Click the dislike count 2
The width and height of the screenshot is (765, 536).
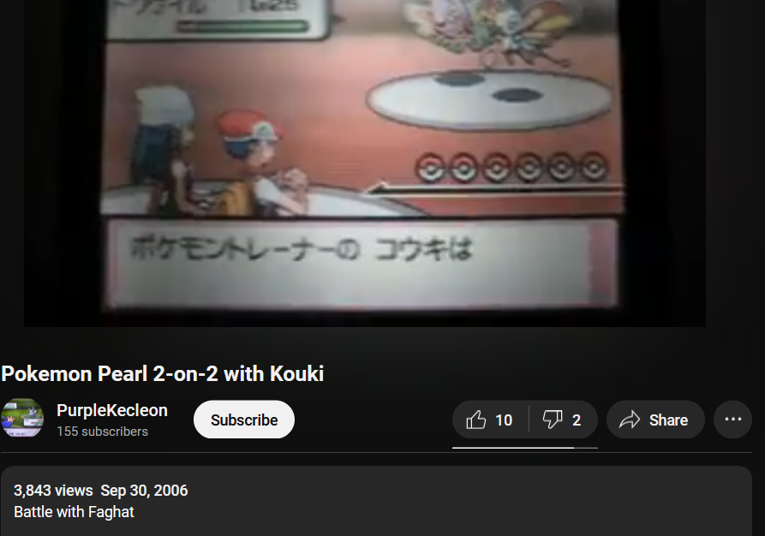(x=577, y=420)
